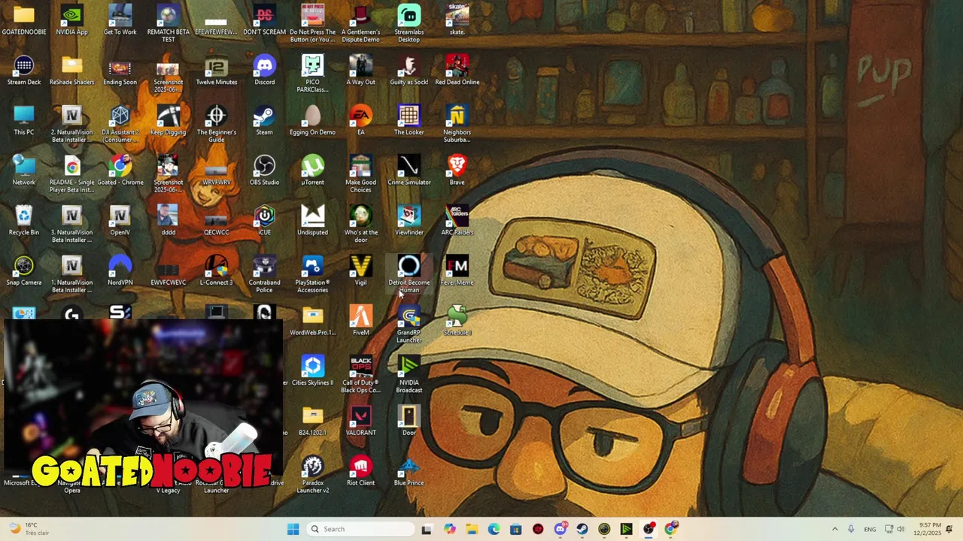Select the skate. desktop icon
Viewport: 963px width, 541px height.
click(457, 20)
